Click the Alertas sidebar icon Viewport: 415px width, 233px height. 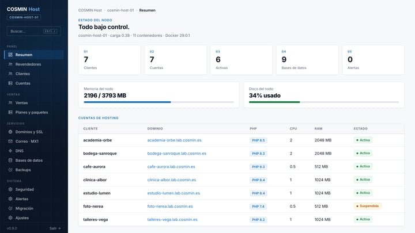10,199
